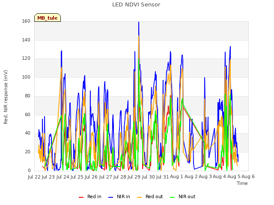This screenshot has height=205, width=274.
Task: Click the x-axis date label Aug 4
Action: [x=219, y=177]
